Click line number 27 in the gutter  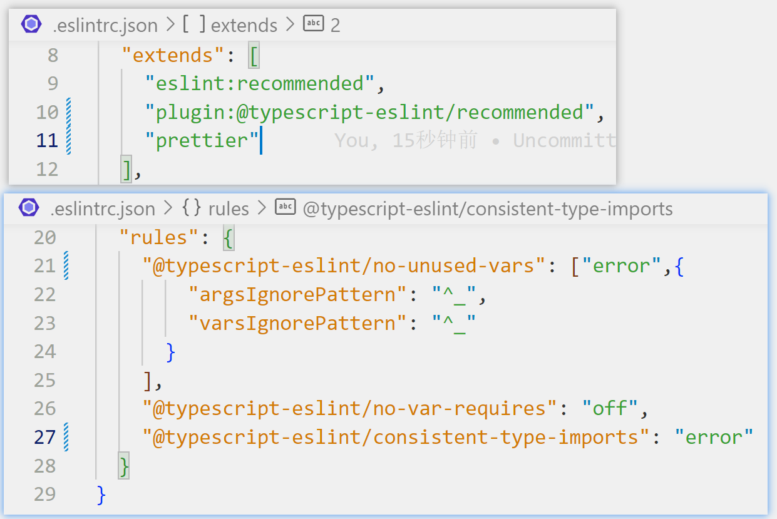point(44,436)
